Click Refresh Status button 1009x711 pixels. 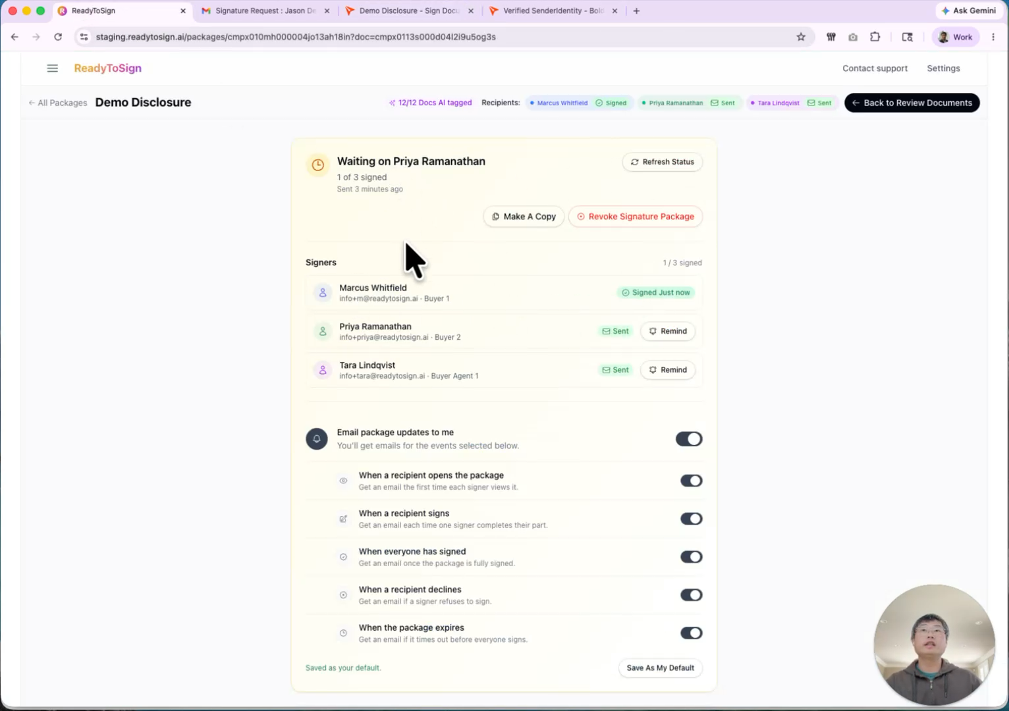(663, 162)
